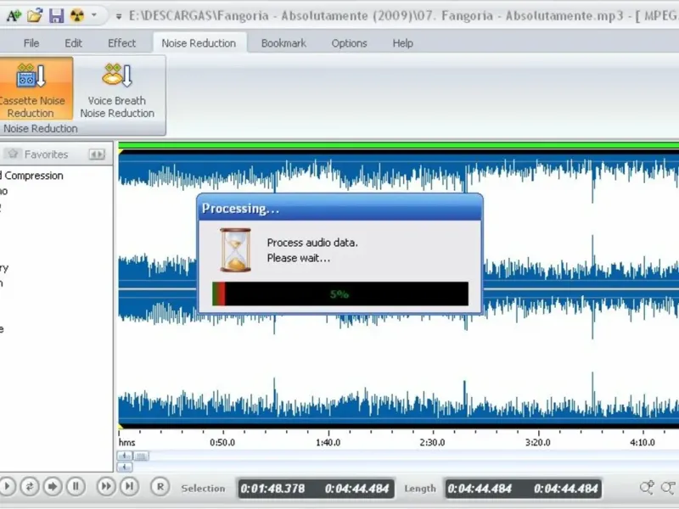Click the 1:40.0 mark on timeline ruler

tap(328, 442)
